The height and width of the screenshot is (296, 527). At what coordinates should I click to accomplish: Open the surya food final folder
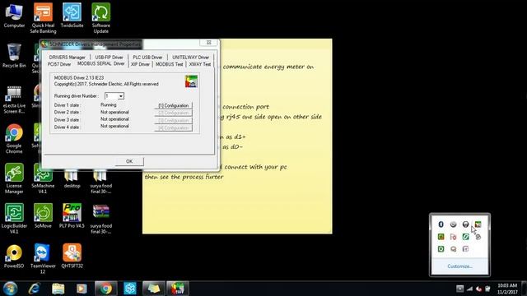[100, 182]
